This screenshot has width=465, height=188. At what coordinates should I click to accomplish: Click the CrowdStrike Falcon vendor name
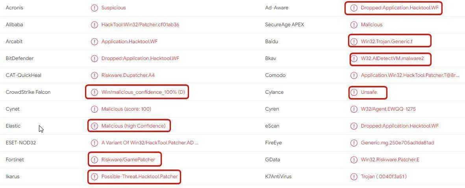28,92
